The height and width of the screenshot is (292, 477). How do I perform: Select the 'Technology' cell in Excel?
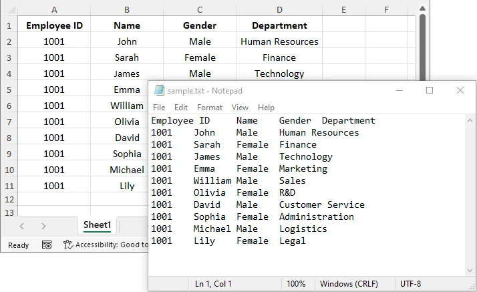(x=279, y=73)
